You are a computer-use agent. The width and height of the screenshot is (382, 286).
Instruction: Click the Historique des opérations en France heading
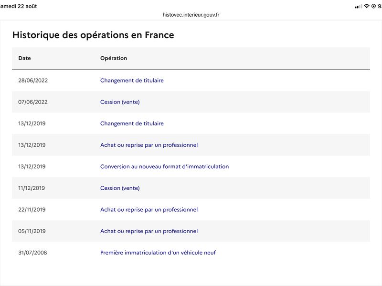(93, 35)
